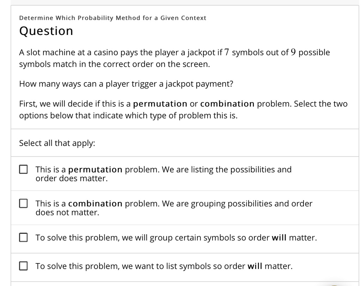This screenshot has width=361, height=286.
Task: Check the permutation problem answer option
Action: click(23, 169)
